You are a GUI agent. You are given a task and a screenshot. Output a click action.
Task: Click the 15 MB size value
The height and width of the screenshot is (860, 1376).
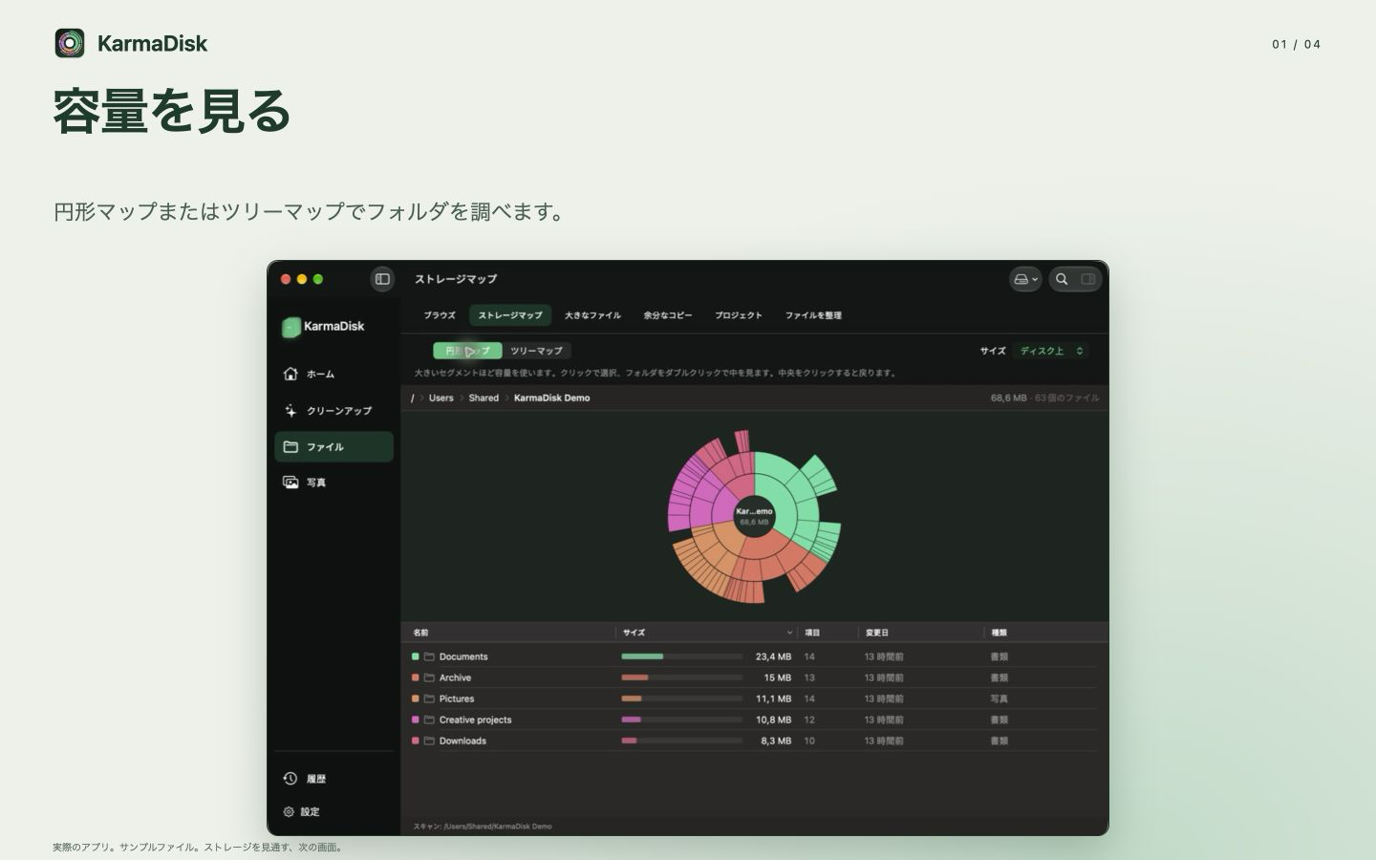(777, 677)
